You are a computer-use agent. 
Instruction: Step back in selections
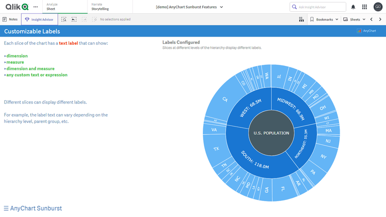point(74,19)
